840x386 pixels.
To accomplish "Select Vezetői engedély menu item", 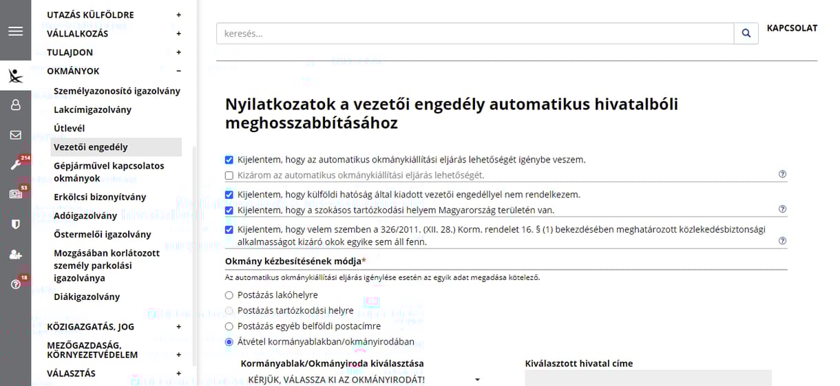I will (x=116, y=147).
